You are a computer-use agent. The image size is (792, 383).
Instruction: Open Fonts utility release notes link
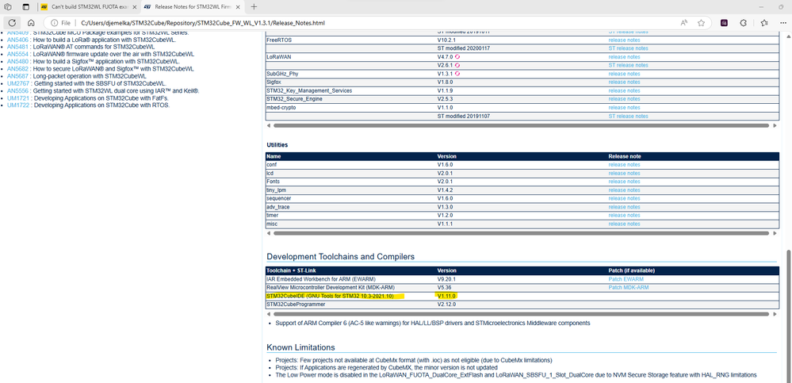coord(624,182)
